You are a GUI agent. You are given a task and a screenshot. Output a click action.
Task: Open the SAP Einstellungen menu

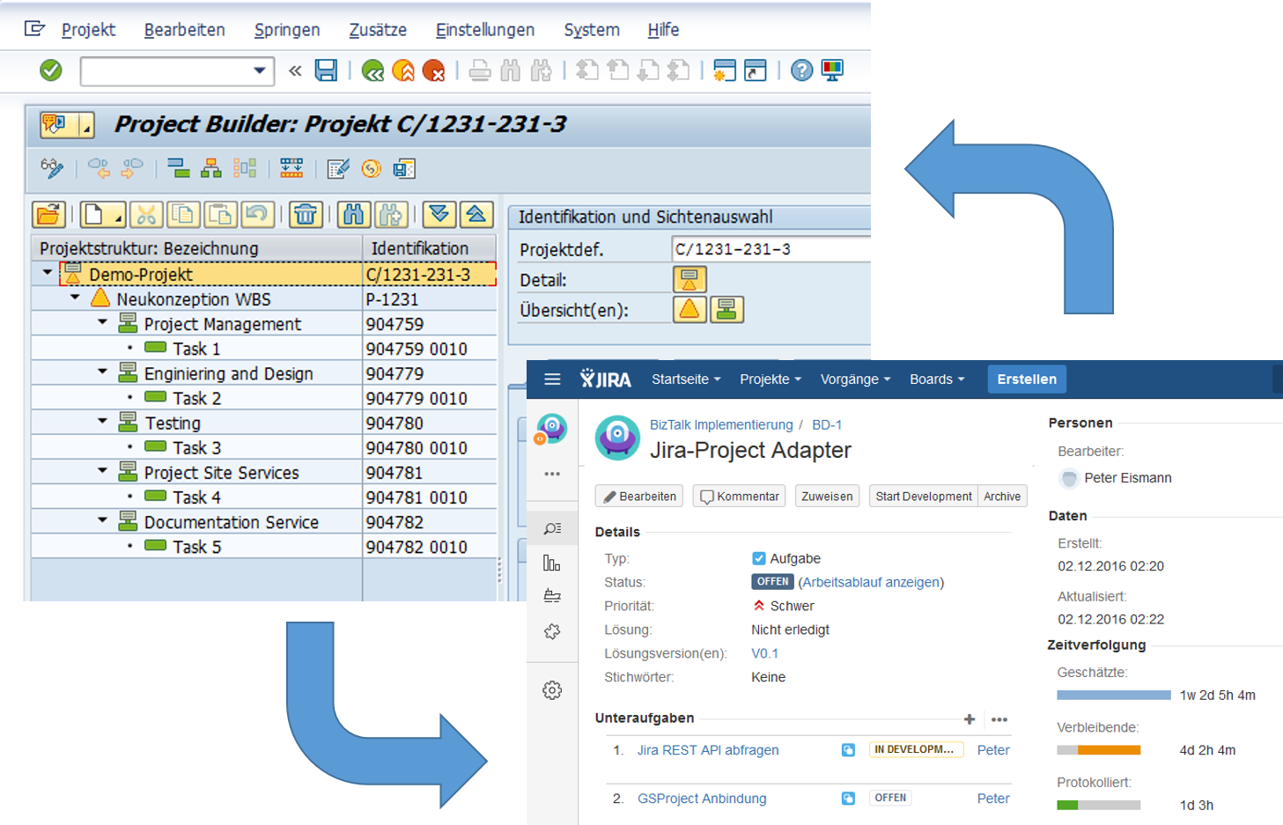click(485, 30)
